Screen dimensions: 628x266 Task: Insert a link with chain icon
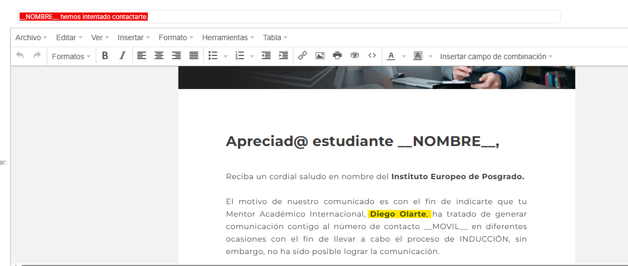point(302,56)
